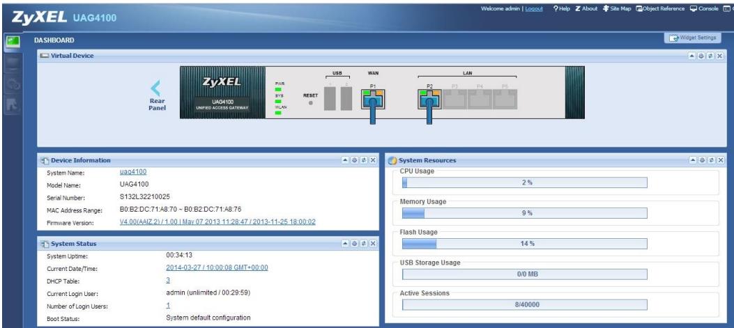Open DHCP Table link showing 3
Image resolution: width=734 pixels, height=328 pixels.
tap(168, 280)
